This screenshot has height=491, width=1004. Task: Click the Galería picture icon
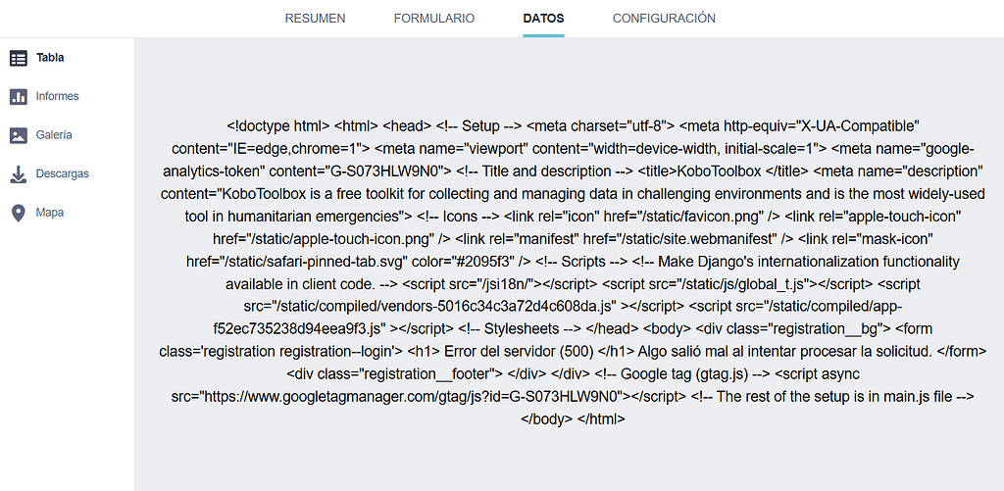19,135
